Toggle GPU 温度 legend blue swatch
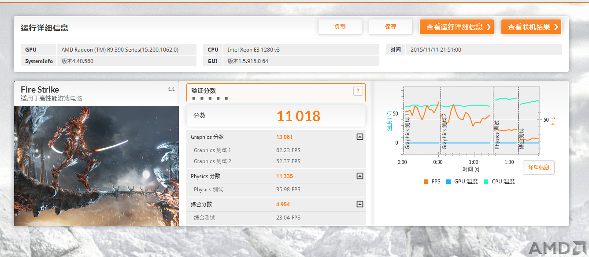This screenshot has height=257, width=589. [x=448, y=182]
